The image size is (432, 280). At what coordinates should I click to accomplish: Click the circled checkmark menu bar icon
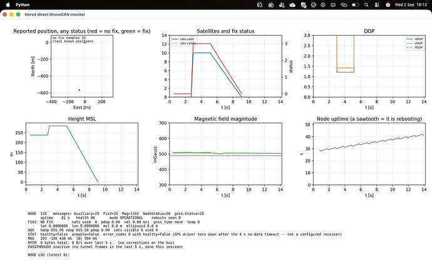[314, 4]
